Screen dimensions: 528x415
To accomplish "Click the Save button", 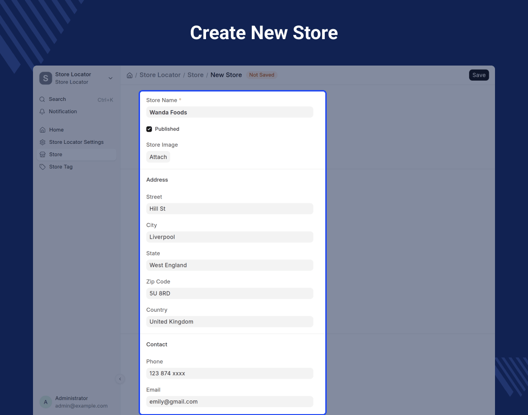I will click(x=479, y=75).
